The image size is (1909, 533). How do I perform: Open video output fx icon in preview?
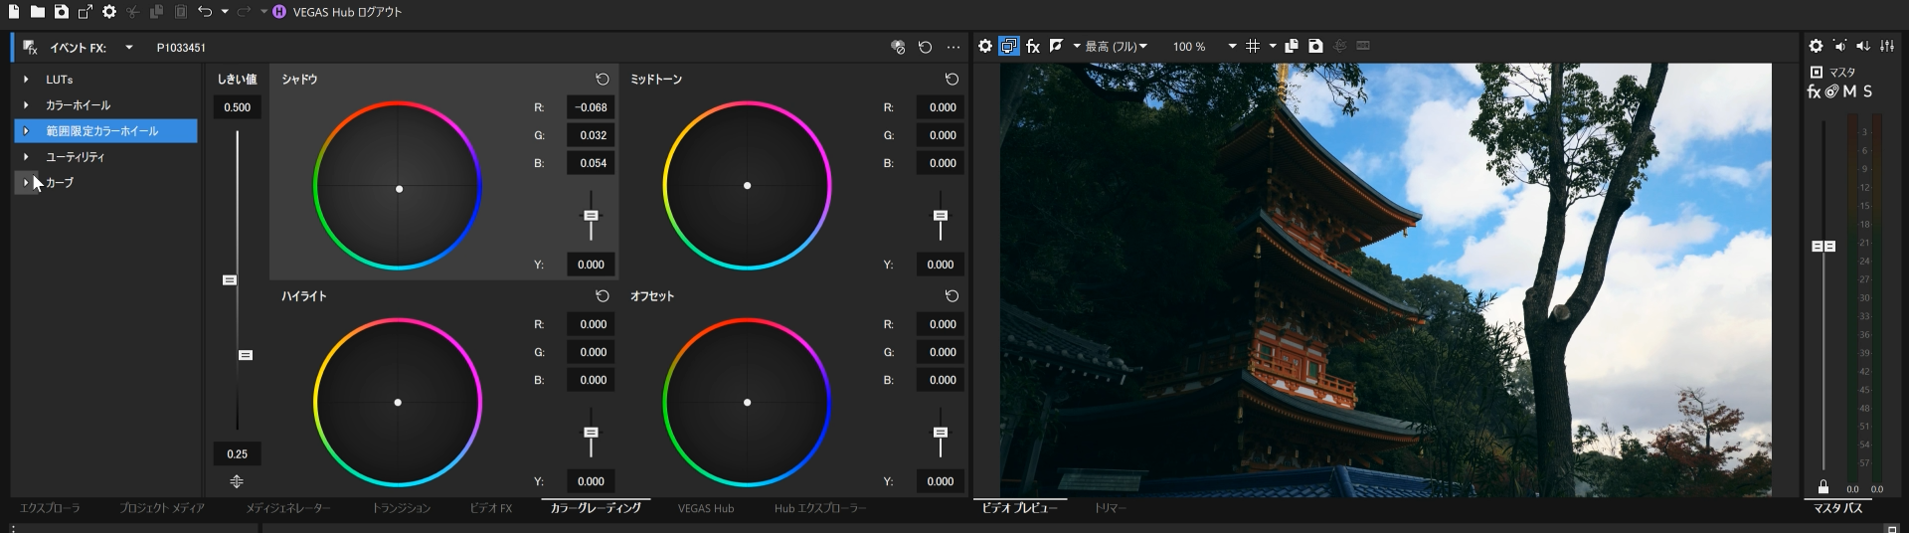click(x=1033, y=46)
